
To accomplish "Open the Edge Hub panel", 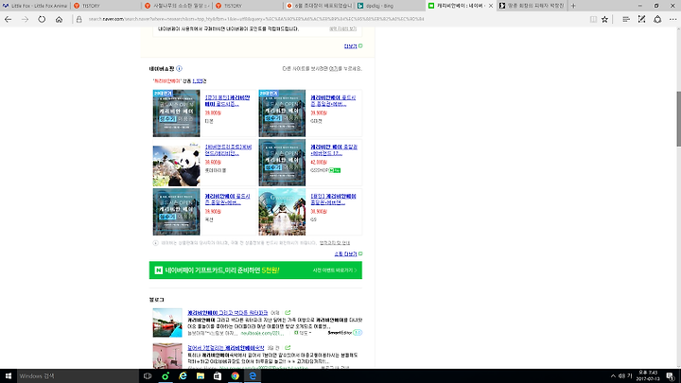I will pyautogui.click(x=626, y=19).
